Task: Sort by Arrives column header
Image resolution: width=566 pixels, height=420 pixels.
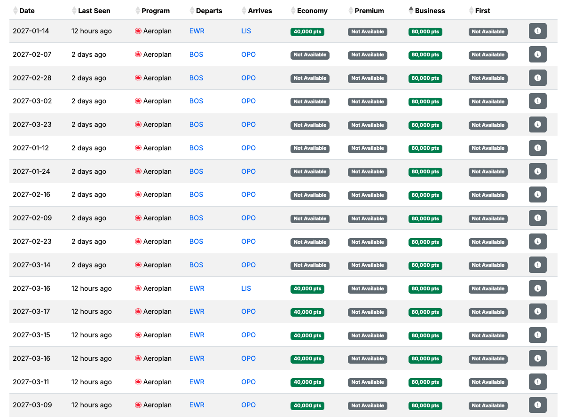Action: click(x=257, y=10)
